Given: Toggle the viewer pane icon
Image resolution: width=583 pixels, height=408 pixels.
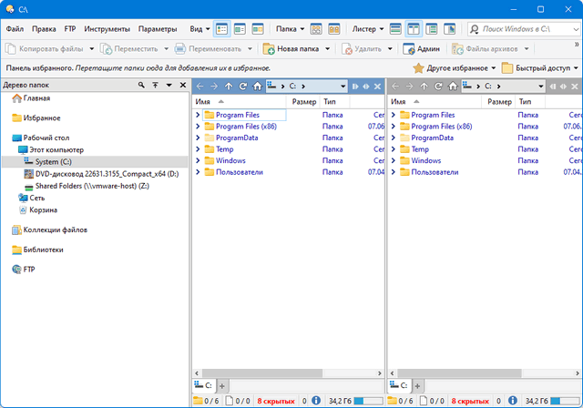Looking at the screenshot, I should (x=449, y=28).
